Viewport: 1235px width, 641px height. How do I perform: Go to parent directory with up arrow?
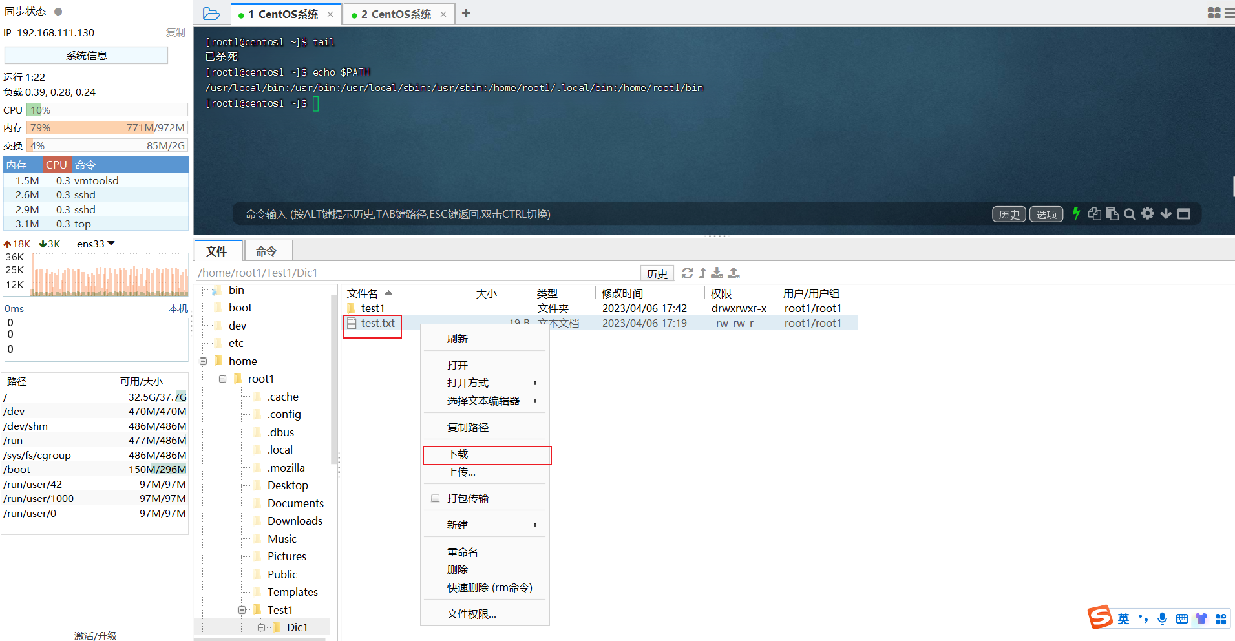702,273
